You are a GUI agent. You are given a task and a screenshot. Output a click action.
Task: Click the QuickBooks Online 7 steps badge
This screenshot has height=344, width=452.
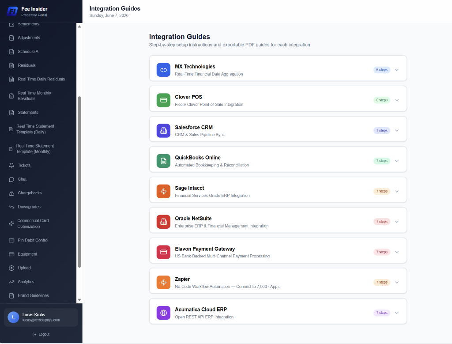(382, 161)
